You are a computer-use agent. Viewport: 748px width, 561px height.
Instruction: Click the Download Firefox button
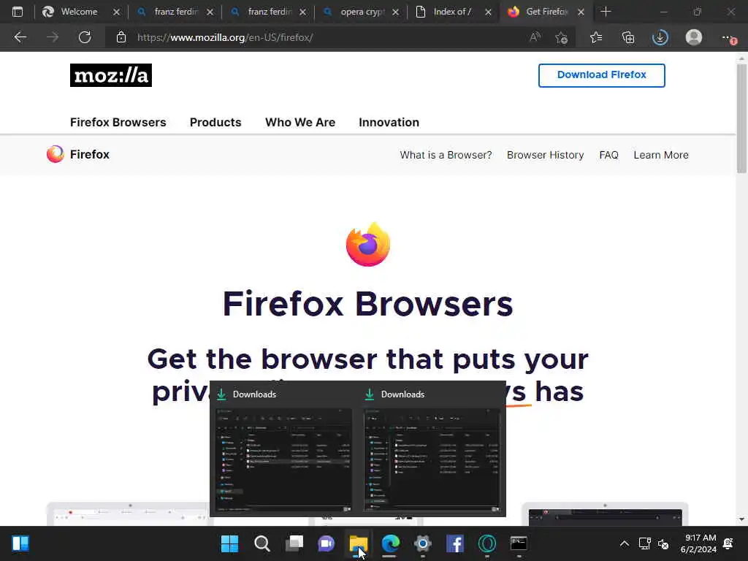click(602, 75)
